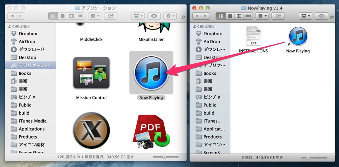Select the red PDF converter app icon
339x167 pixels.
(151, 132)
